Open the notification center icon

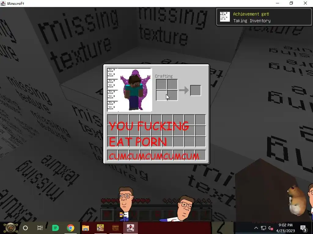[303, 228]
